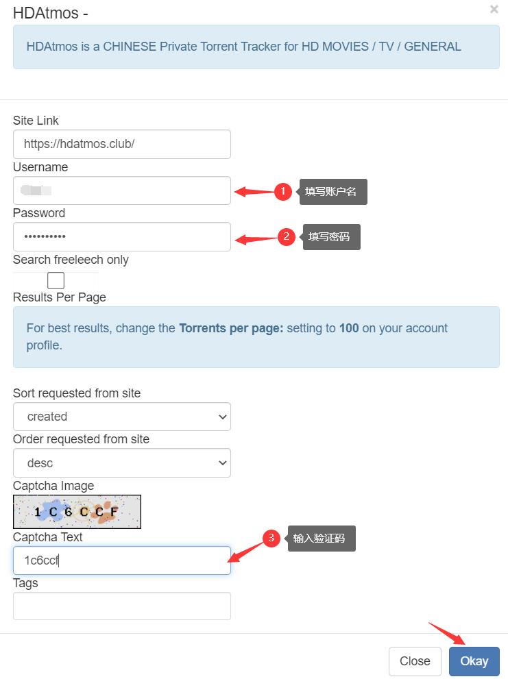Click the 填写账户名 annotation label
508x679 pixels.
coord(333,192)
